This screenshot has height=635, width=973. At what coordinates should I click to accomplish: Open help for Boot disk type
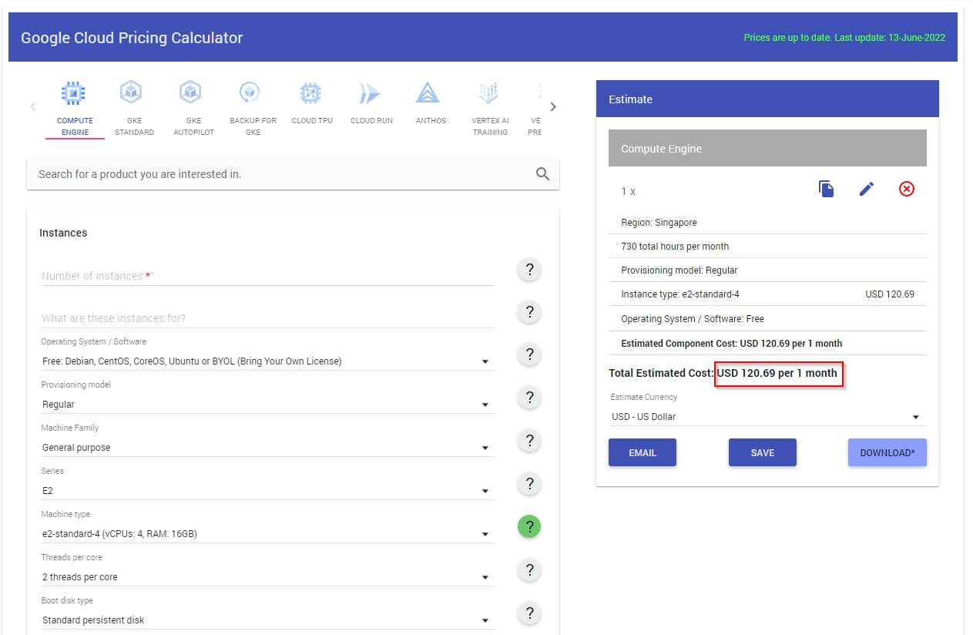tap(529, 613)
